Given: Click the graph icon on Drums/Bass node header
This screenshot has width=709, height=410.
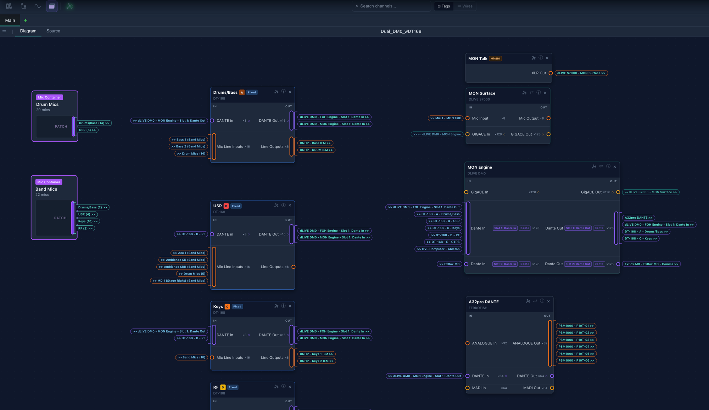Looking at the screenshot, I should pos(277,92).
